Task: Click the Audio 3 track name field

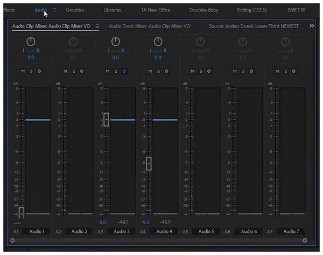Action: point(122,231)
